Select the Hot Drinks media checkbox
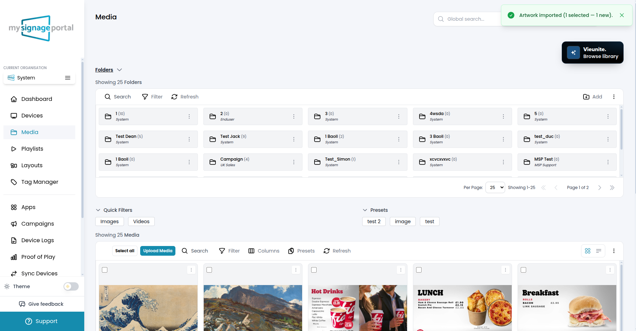636x331 pixels. pos(314,270)
